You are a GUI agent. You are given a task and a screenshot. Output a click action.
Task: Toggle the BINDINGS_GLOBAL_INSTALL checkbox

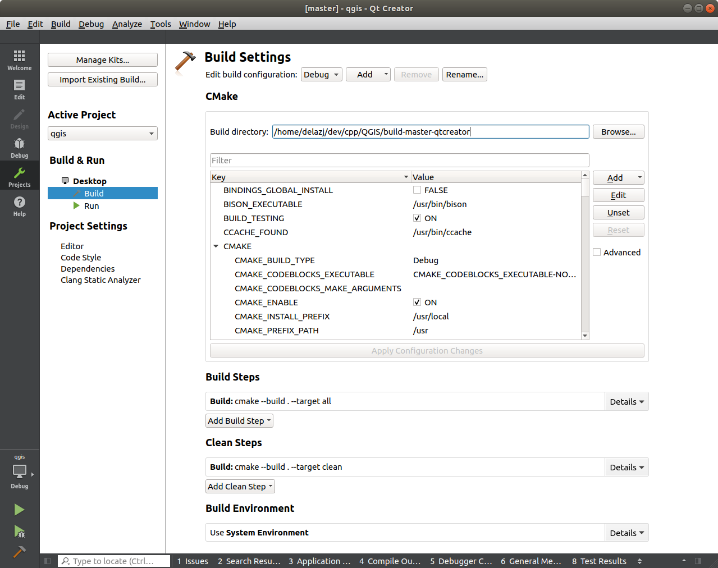417,190
